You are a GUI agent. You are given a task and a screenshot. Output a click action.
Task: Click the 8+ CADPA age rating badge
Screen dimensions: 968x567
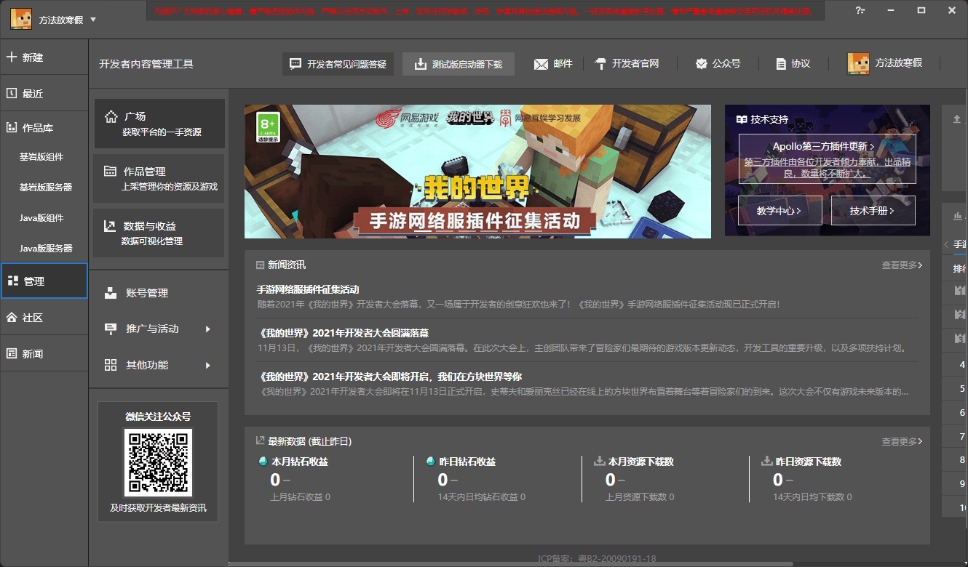268,126
